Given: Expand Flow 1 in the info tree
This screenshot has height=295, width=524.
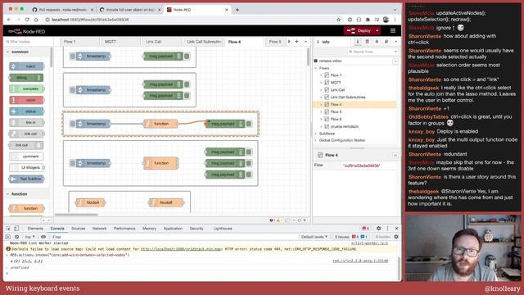Looking at the screenshot, I should point(321,75).
